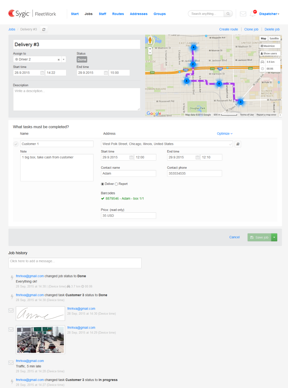Click the Sygic FleetWork logo

click(x=32, y=14)
